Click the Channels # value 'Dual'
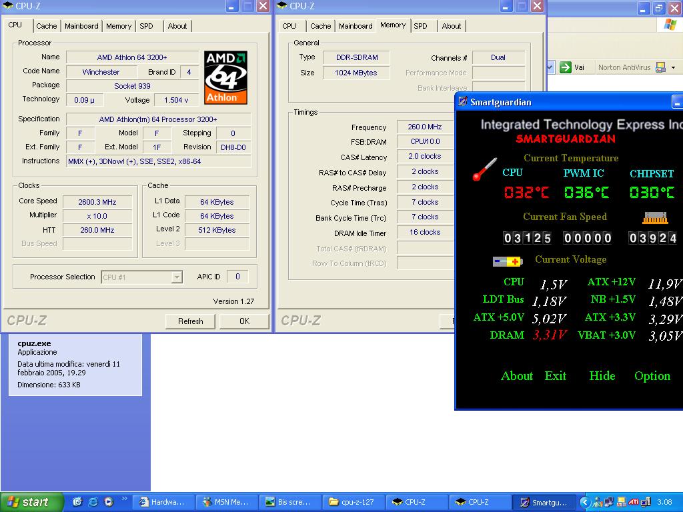Image resolution: width=683 pixels, height=512 pixels. [x=498, y=57]
